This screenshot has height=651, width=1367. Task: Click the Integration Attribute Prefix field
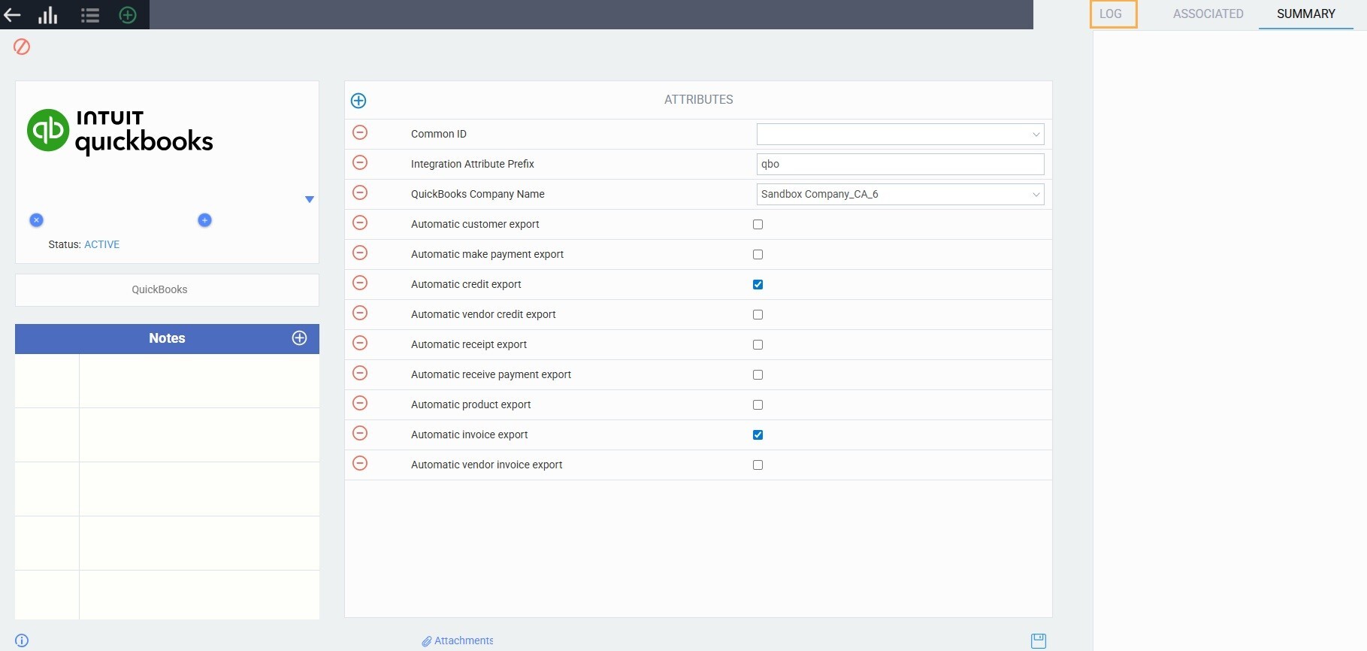click(x=900, y=164)
